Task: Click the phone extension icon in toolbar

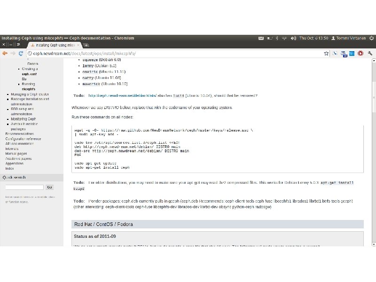Action: (x=335, y=53)
